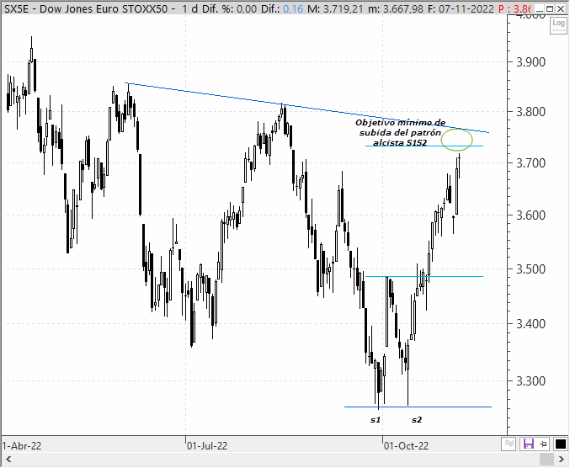Click the green ellipse target marker

tap(457, 140)
